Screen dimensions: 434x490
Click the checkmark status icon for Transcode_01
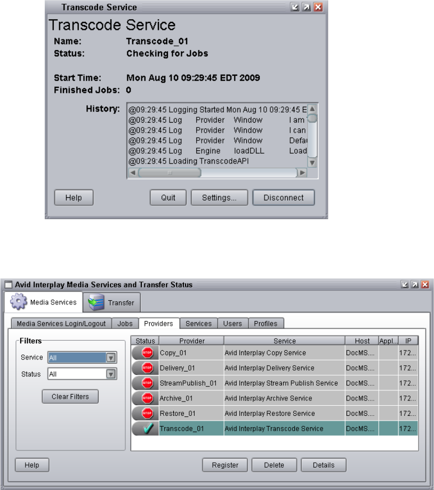(x=148, y=429)
